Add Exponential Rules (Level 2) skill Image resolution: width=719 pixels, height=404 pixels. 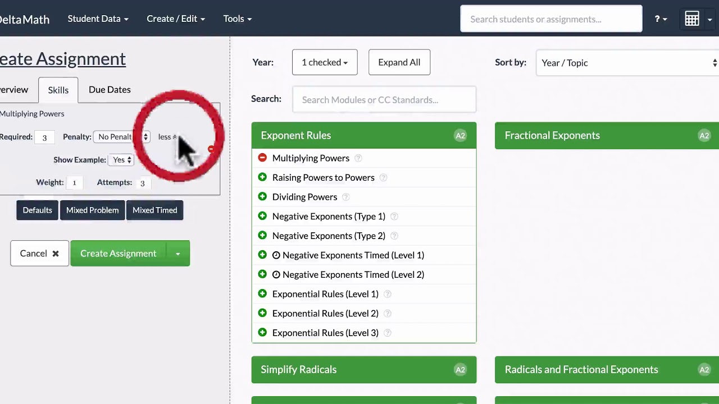(x=262, y=313)
